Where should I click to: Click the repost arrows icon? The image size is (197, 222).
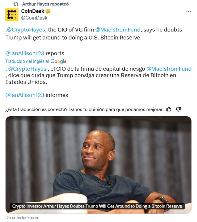pyautogui.click(x=16, y=4)
